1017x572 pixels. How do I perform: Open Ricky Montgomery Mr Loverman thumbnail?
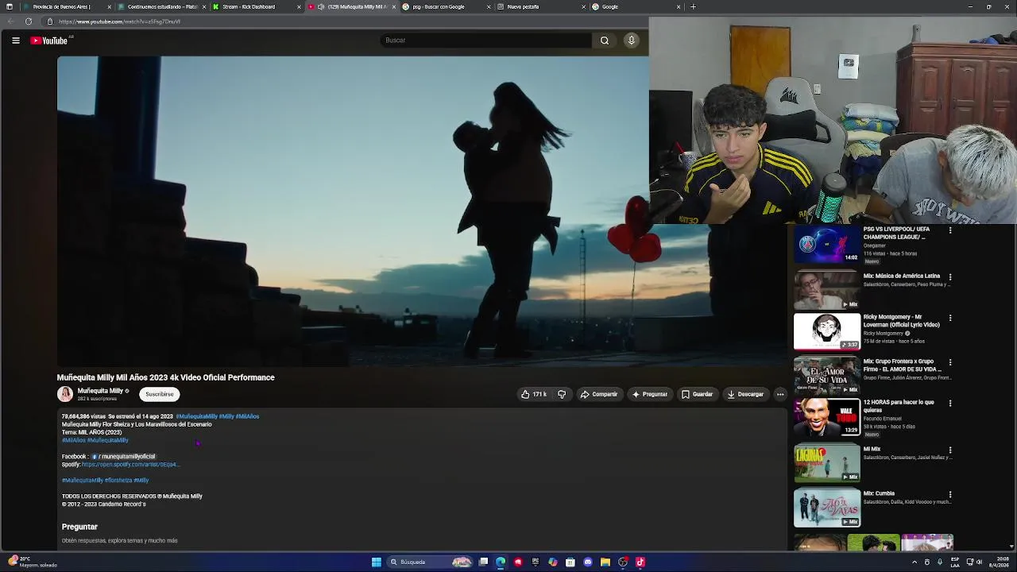pyautogui.click(x=827, y=331)
